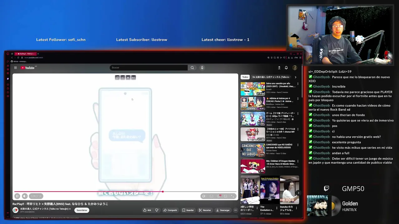Open the Opera menu logo icon
Screen dimensions: 399x224
point(8,54)
